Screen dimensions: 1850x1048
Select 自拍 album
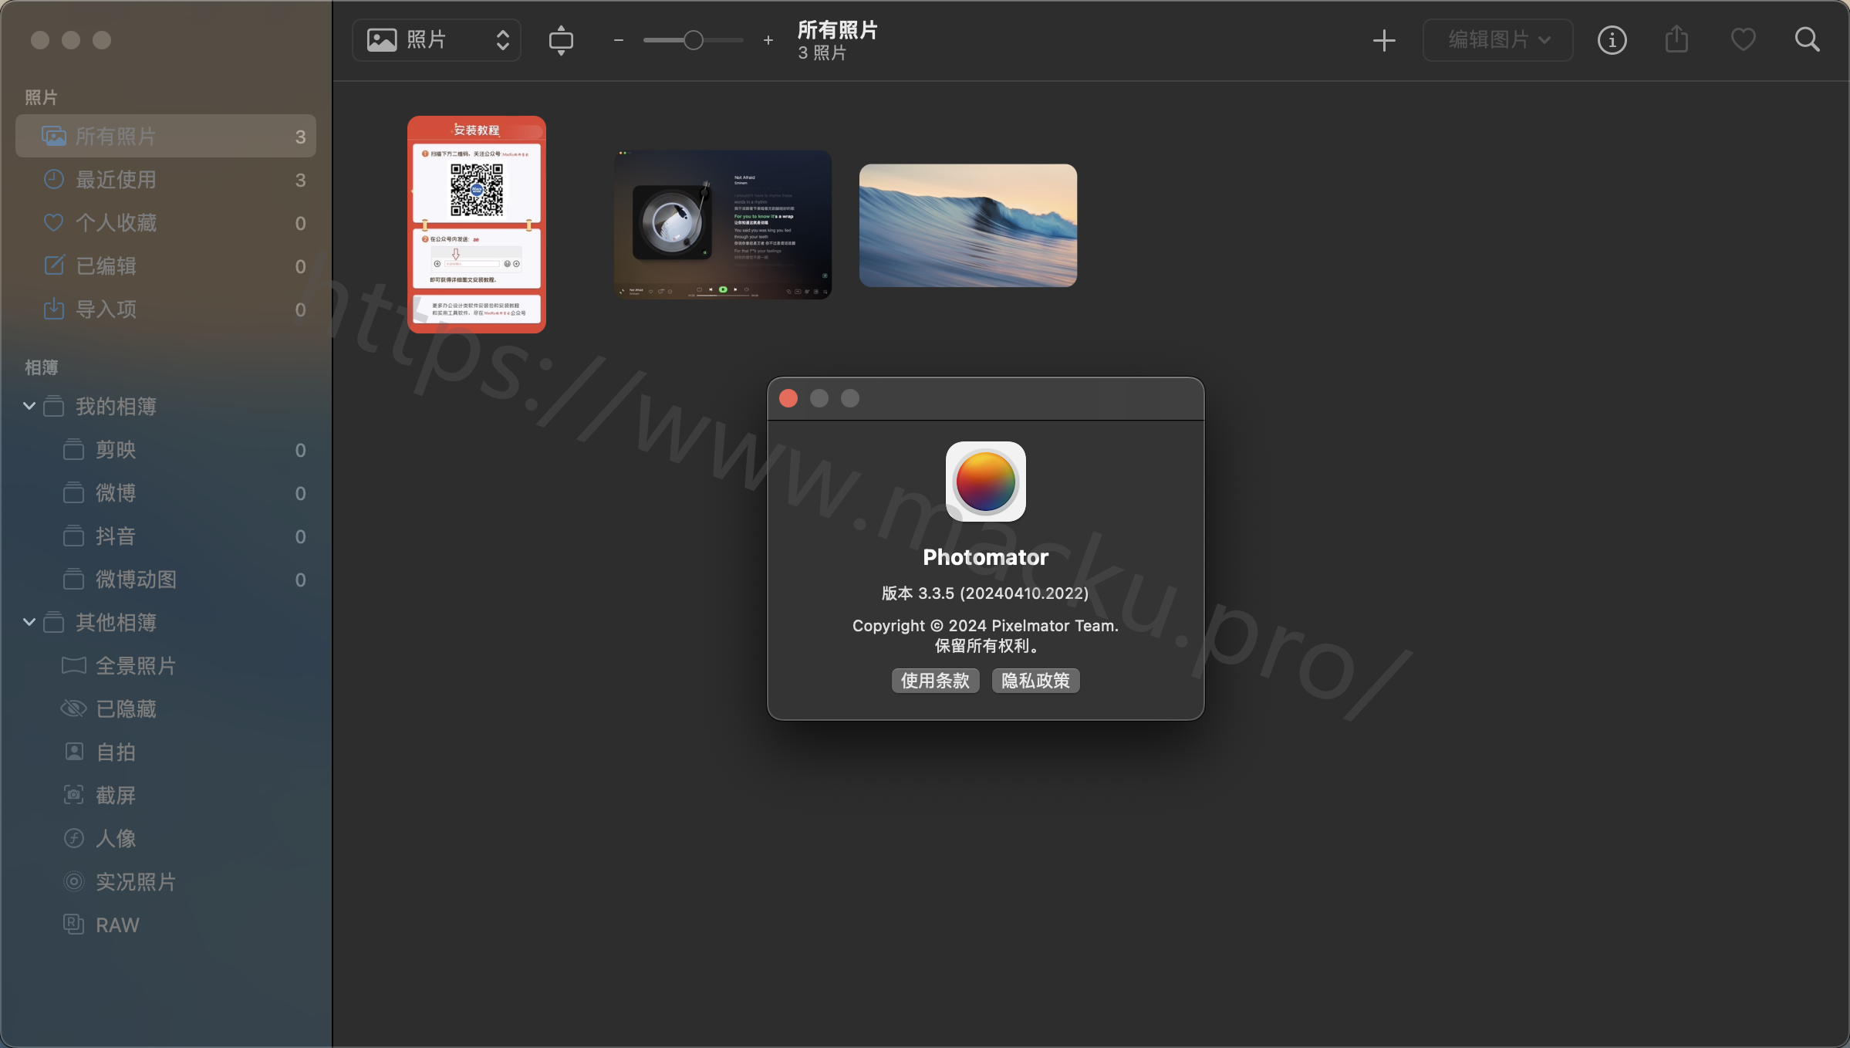[166, 752]
